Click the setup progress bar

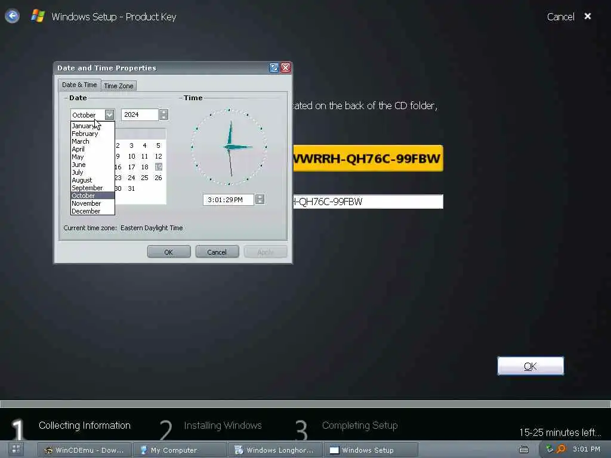[x=305, y=404]
